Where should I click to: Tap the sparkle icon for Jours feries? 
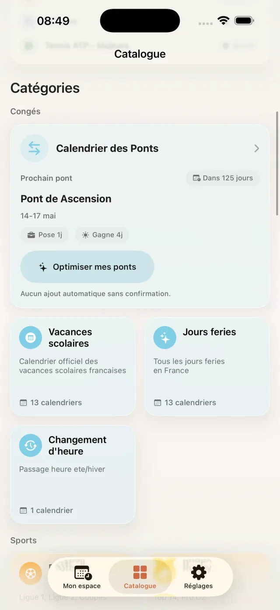pyautogui.click(x=164, y=337)
